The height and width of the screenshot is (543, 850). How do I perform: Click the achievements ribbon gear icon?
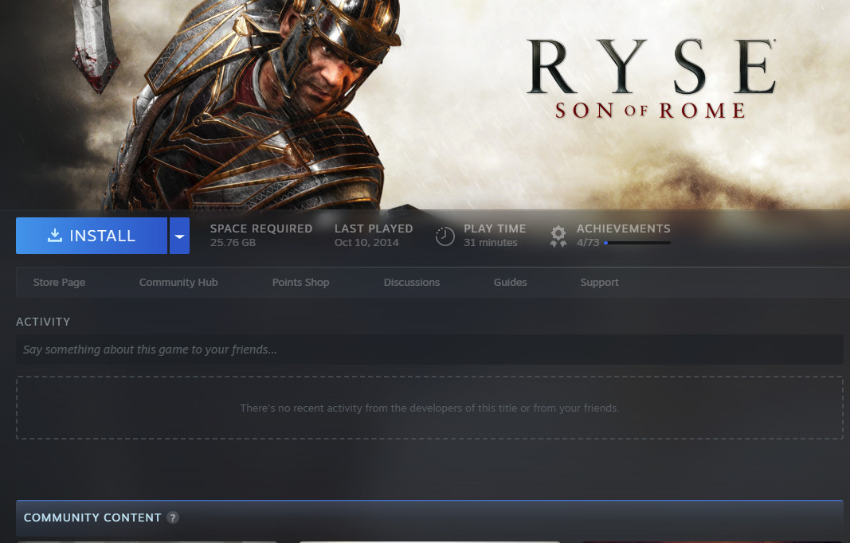pyautogui.click(x=558, y=236)
